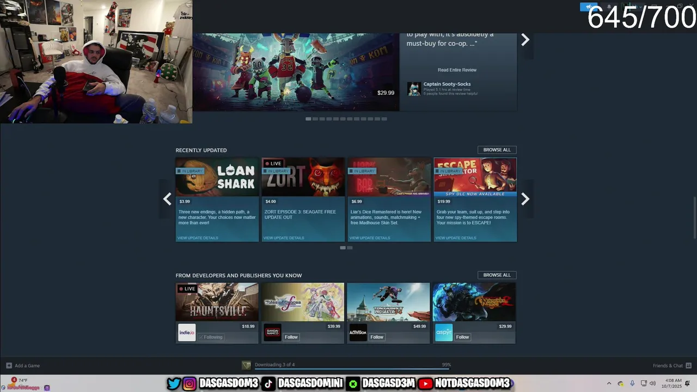Click the LIVE badge on Hauntsville
The width and height of the screenshot is (697, 392).
point(187,289)
